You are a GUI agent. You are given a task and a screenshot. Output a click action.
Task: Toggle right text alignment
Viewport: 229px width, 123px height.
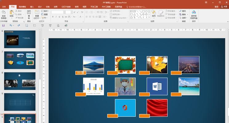93,17
